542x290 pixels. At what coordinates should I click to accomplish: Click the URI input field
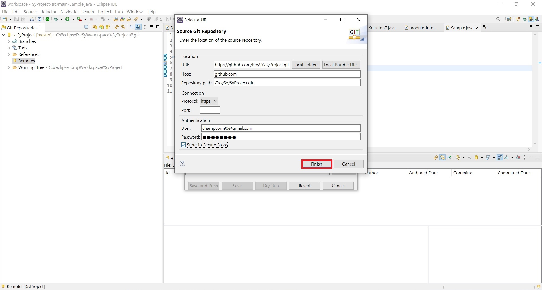tap(252, 65)
